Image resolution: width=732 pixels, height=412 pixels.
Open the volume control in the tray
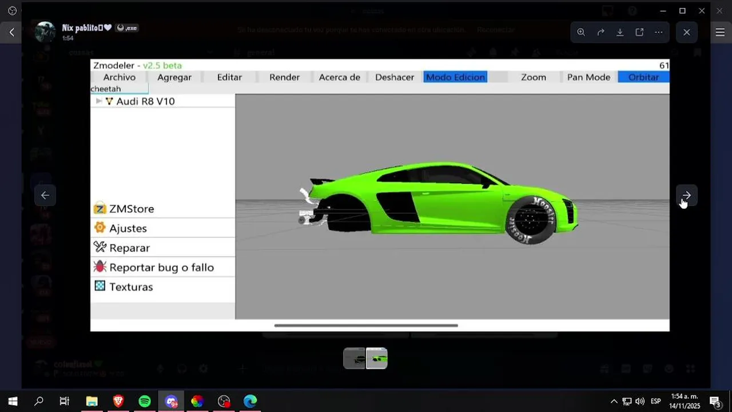click(640, 401)
